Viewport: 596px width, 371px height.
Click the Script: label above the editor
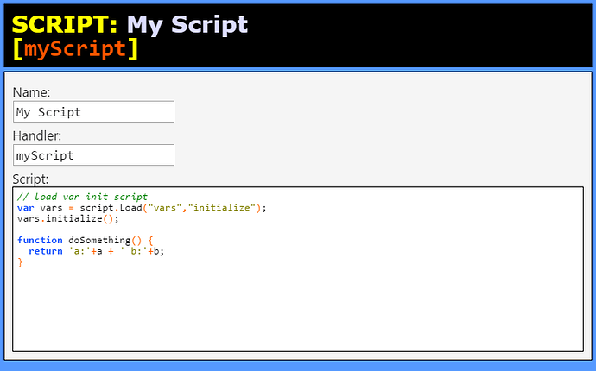click(x=30, y=179)
